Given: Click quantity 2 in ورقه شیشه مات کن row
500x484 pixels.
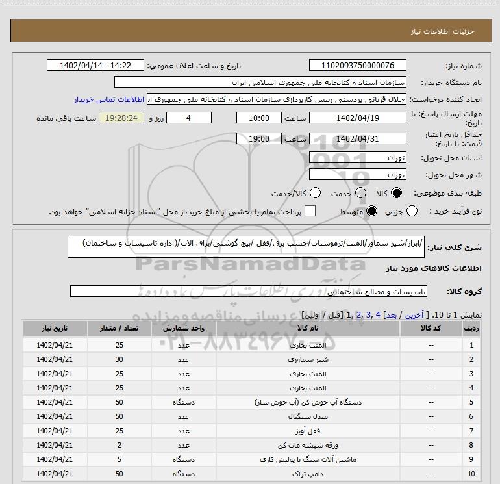Looking at the screenshot, I should coord(119,445).
